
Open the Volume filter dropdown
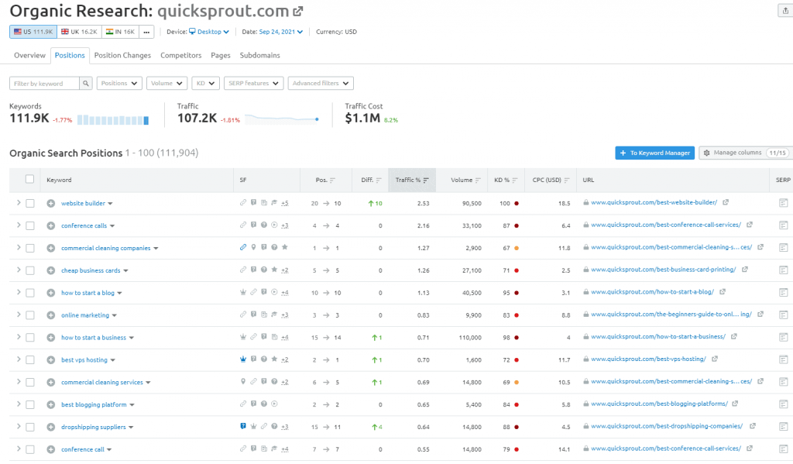click(167, 84)
